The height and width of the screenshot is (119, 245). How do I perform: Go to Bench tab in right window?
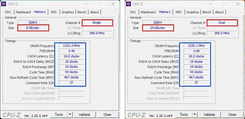(x=207, y=12)
